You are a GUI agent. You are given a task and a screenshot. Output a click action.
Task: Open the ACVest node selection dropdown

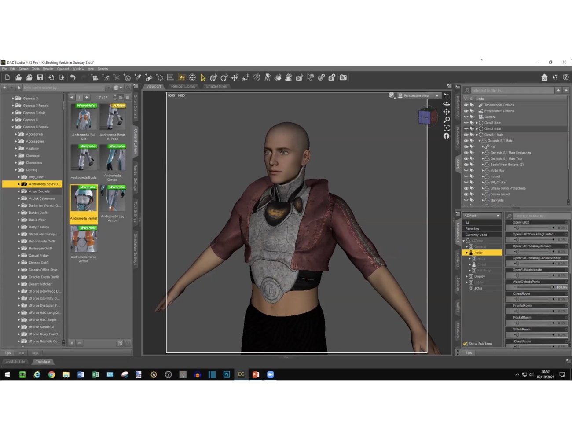click(482, 216)
